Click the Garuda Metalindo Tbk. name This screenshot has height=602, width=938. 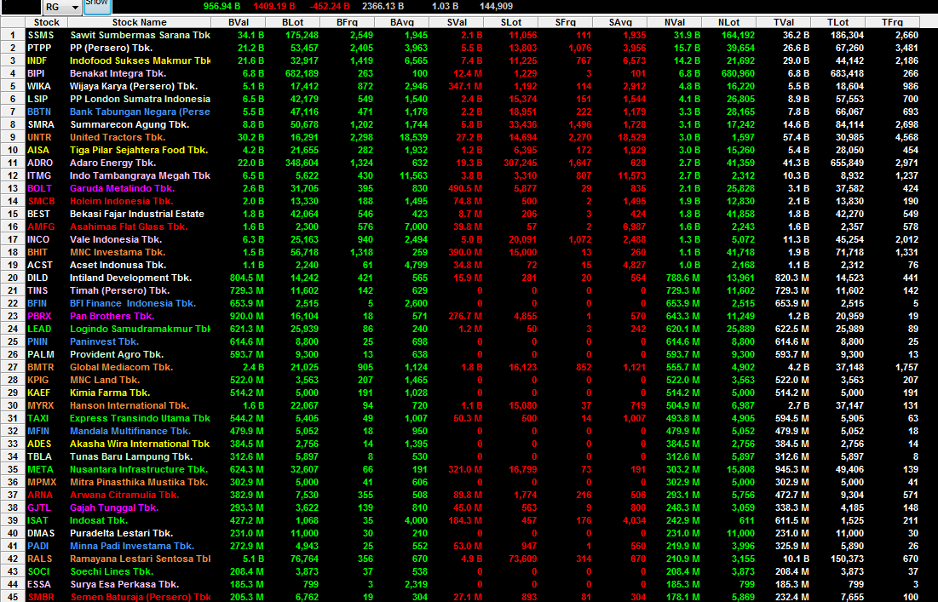coord(123,188)
